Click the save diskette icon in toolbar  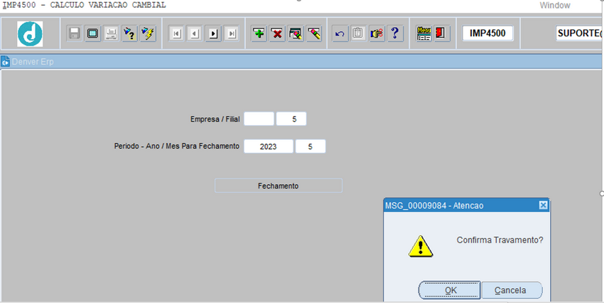75,33
